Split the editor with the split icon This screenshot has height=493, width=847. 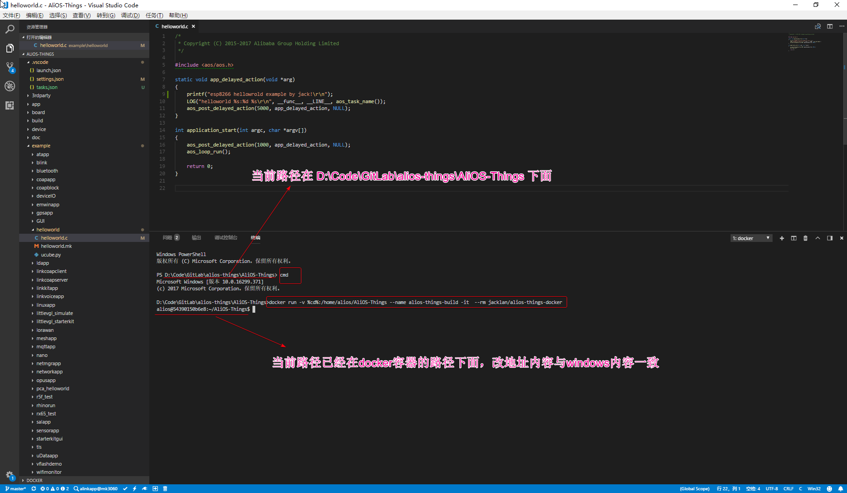click(x=830, y=26)
